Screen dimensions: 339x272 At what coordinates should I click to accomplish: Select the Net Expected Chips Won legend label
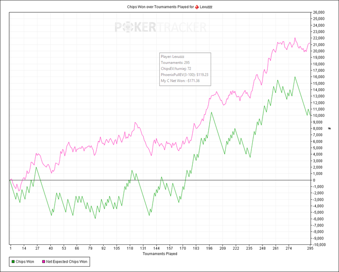[x=67, y=262]
